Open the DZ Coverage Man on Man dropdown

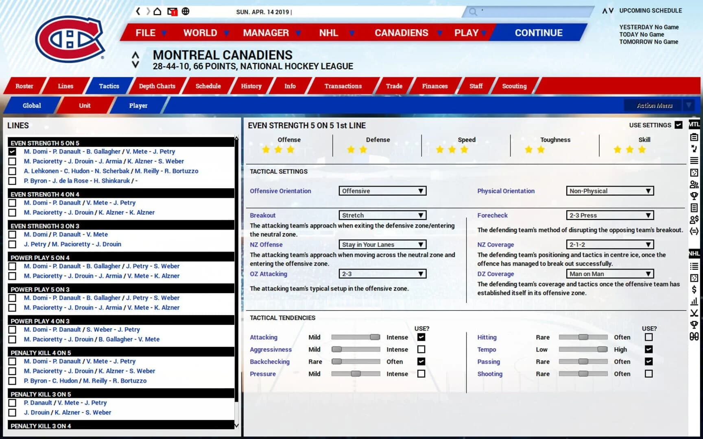[609, 274]
